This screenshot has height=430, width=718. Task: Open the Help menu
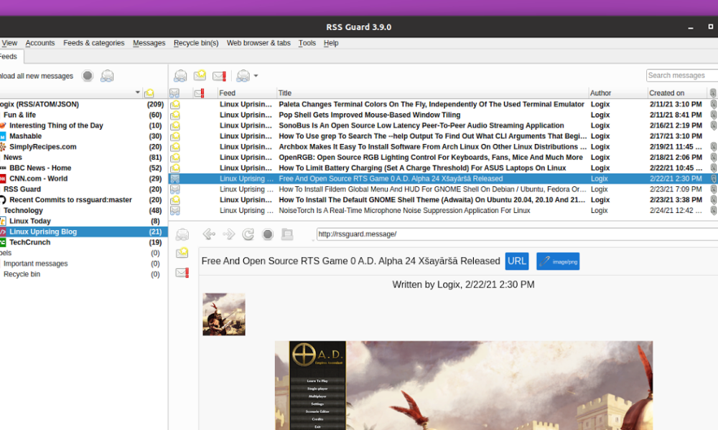(330, 43)
